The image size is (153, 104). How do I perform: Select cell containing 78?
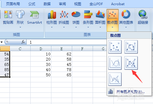(62, 70)
